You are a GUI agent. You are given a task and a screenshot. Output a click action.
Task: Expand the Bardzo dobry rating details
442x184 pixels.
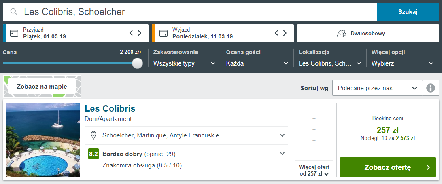point(282,154)
